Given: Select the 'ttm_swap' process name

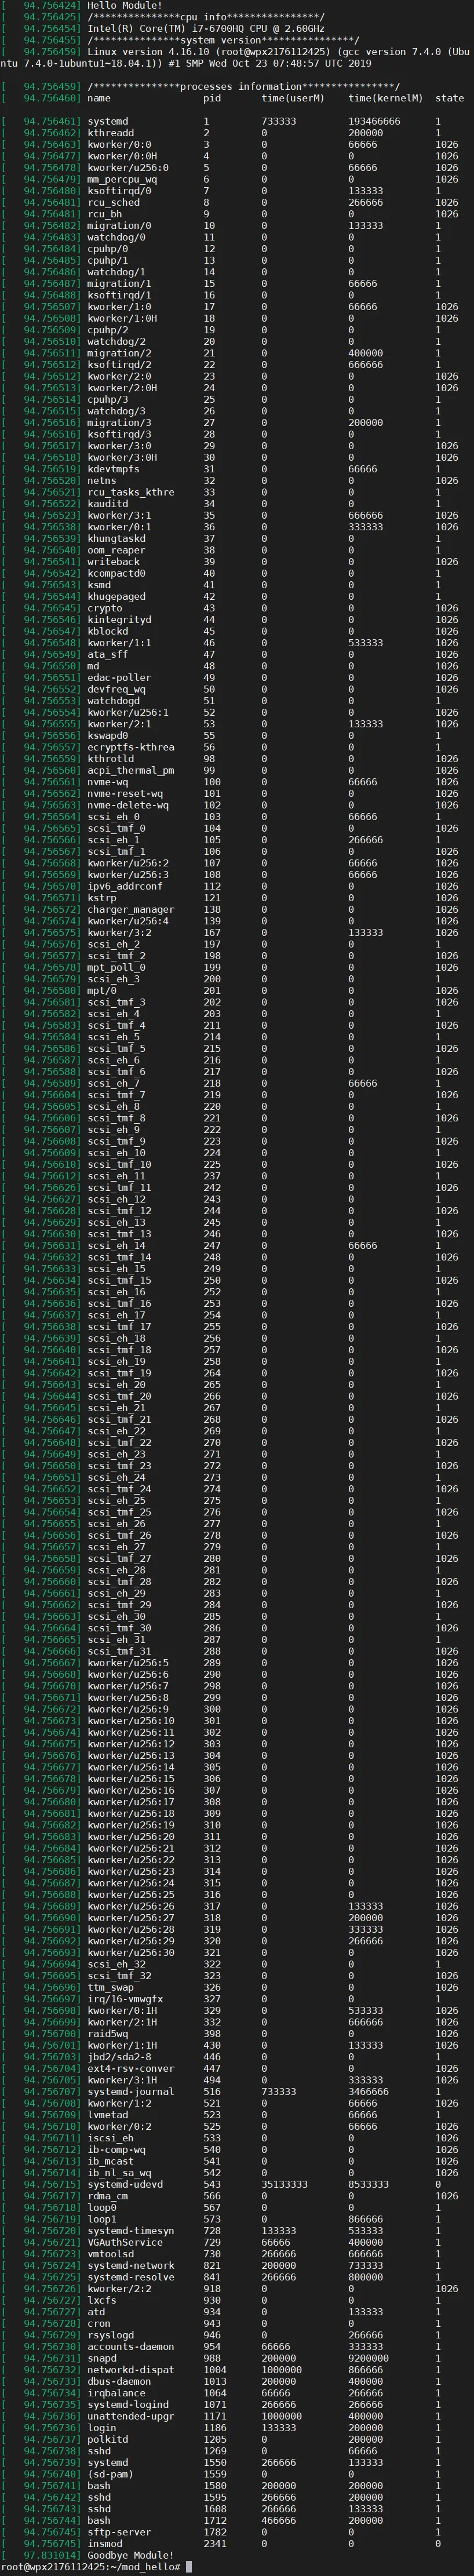Looking at the screenshot, I should coord(110,1988).
